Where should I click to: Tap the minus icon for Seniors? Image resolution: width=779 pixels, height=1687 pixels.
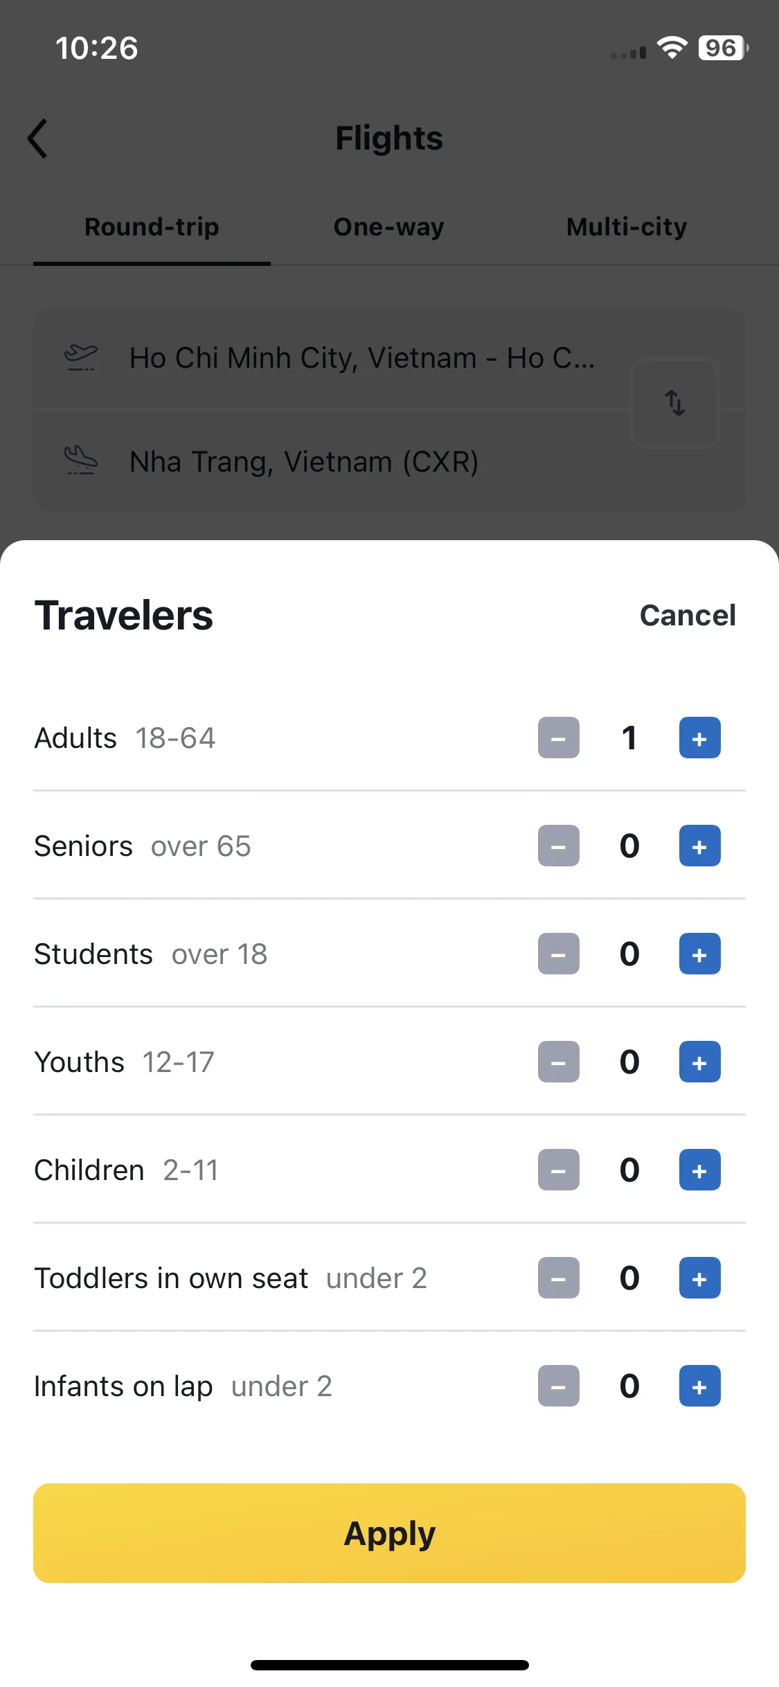pos(558,846)
